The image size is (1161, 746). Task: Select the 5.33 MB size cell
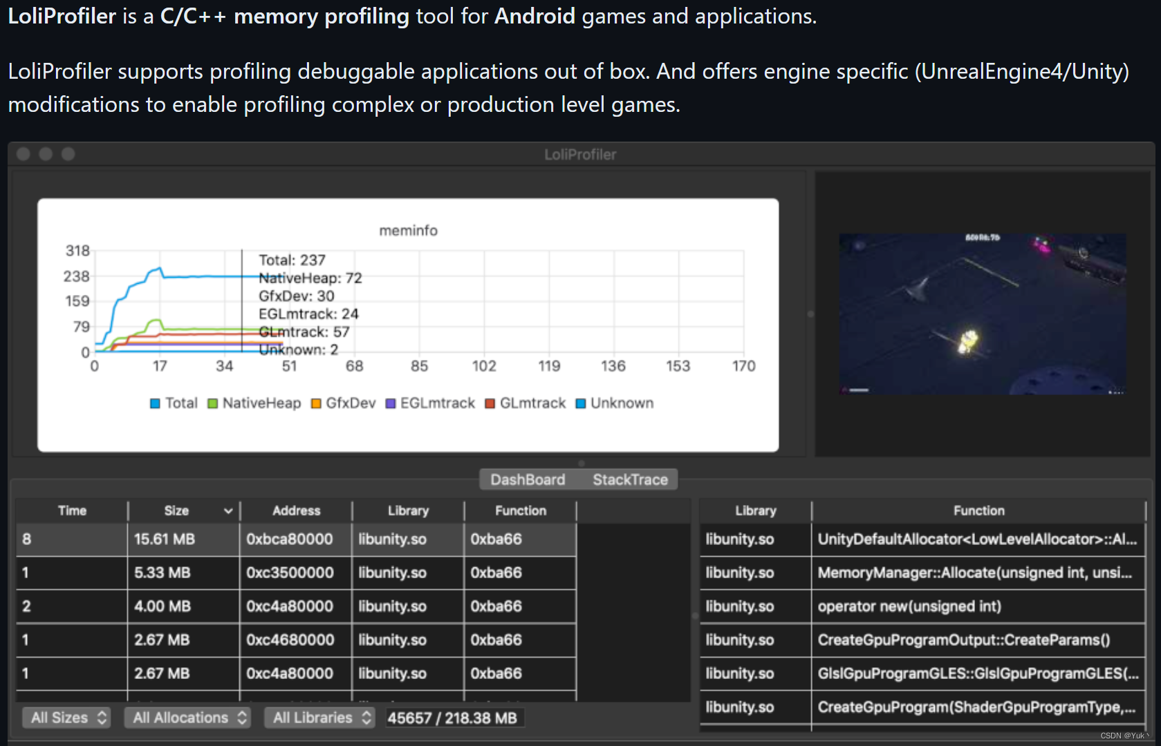coord(184,573)
